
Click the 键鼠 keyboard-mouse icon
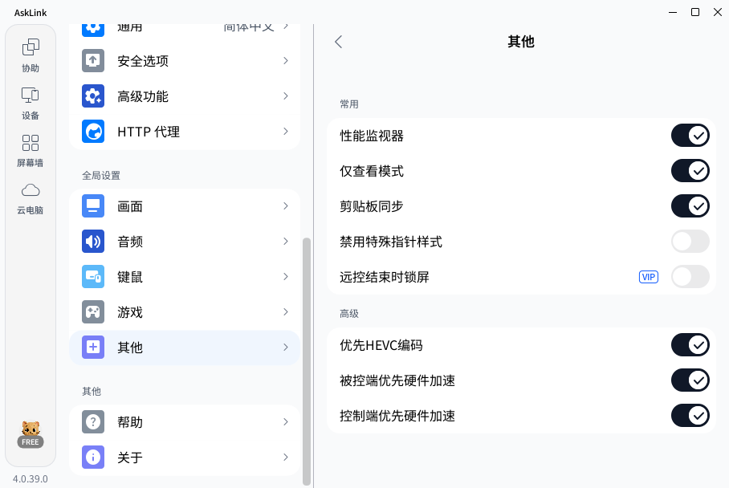point(93,277)
